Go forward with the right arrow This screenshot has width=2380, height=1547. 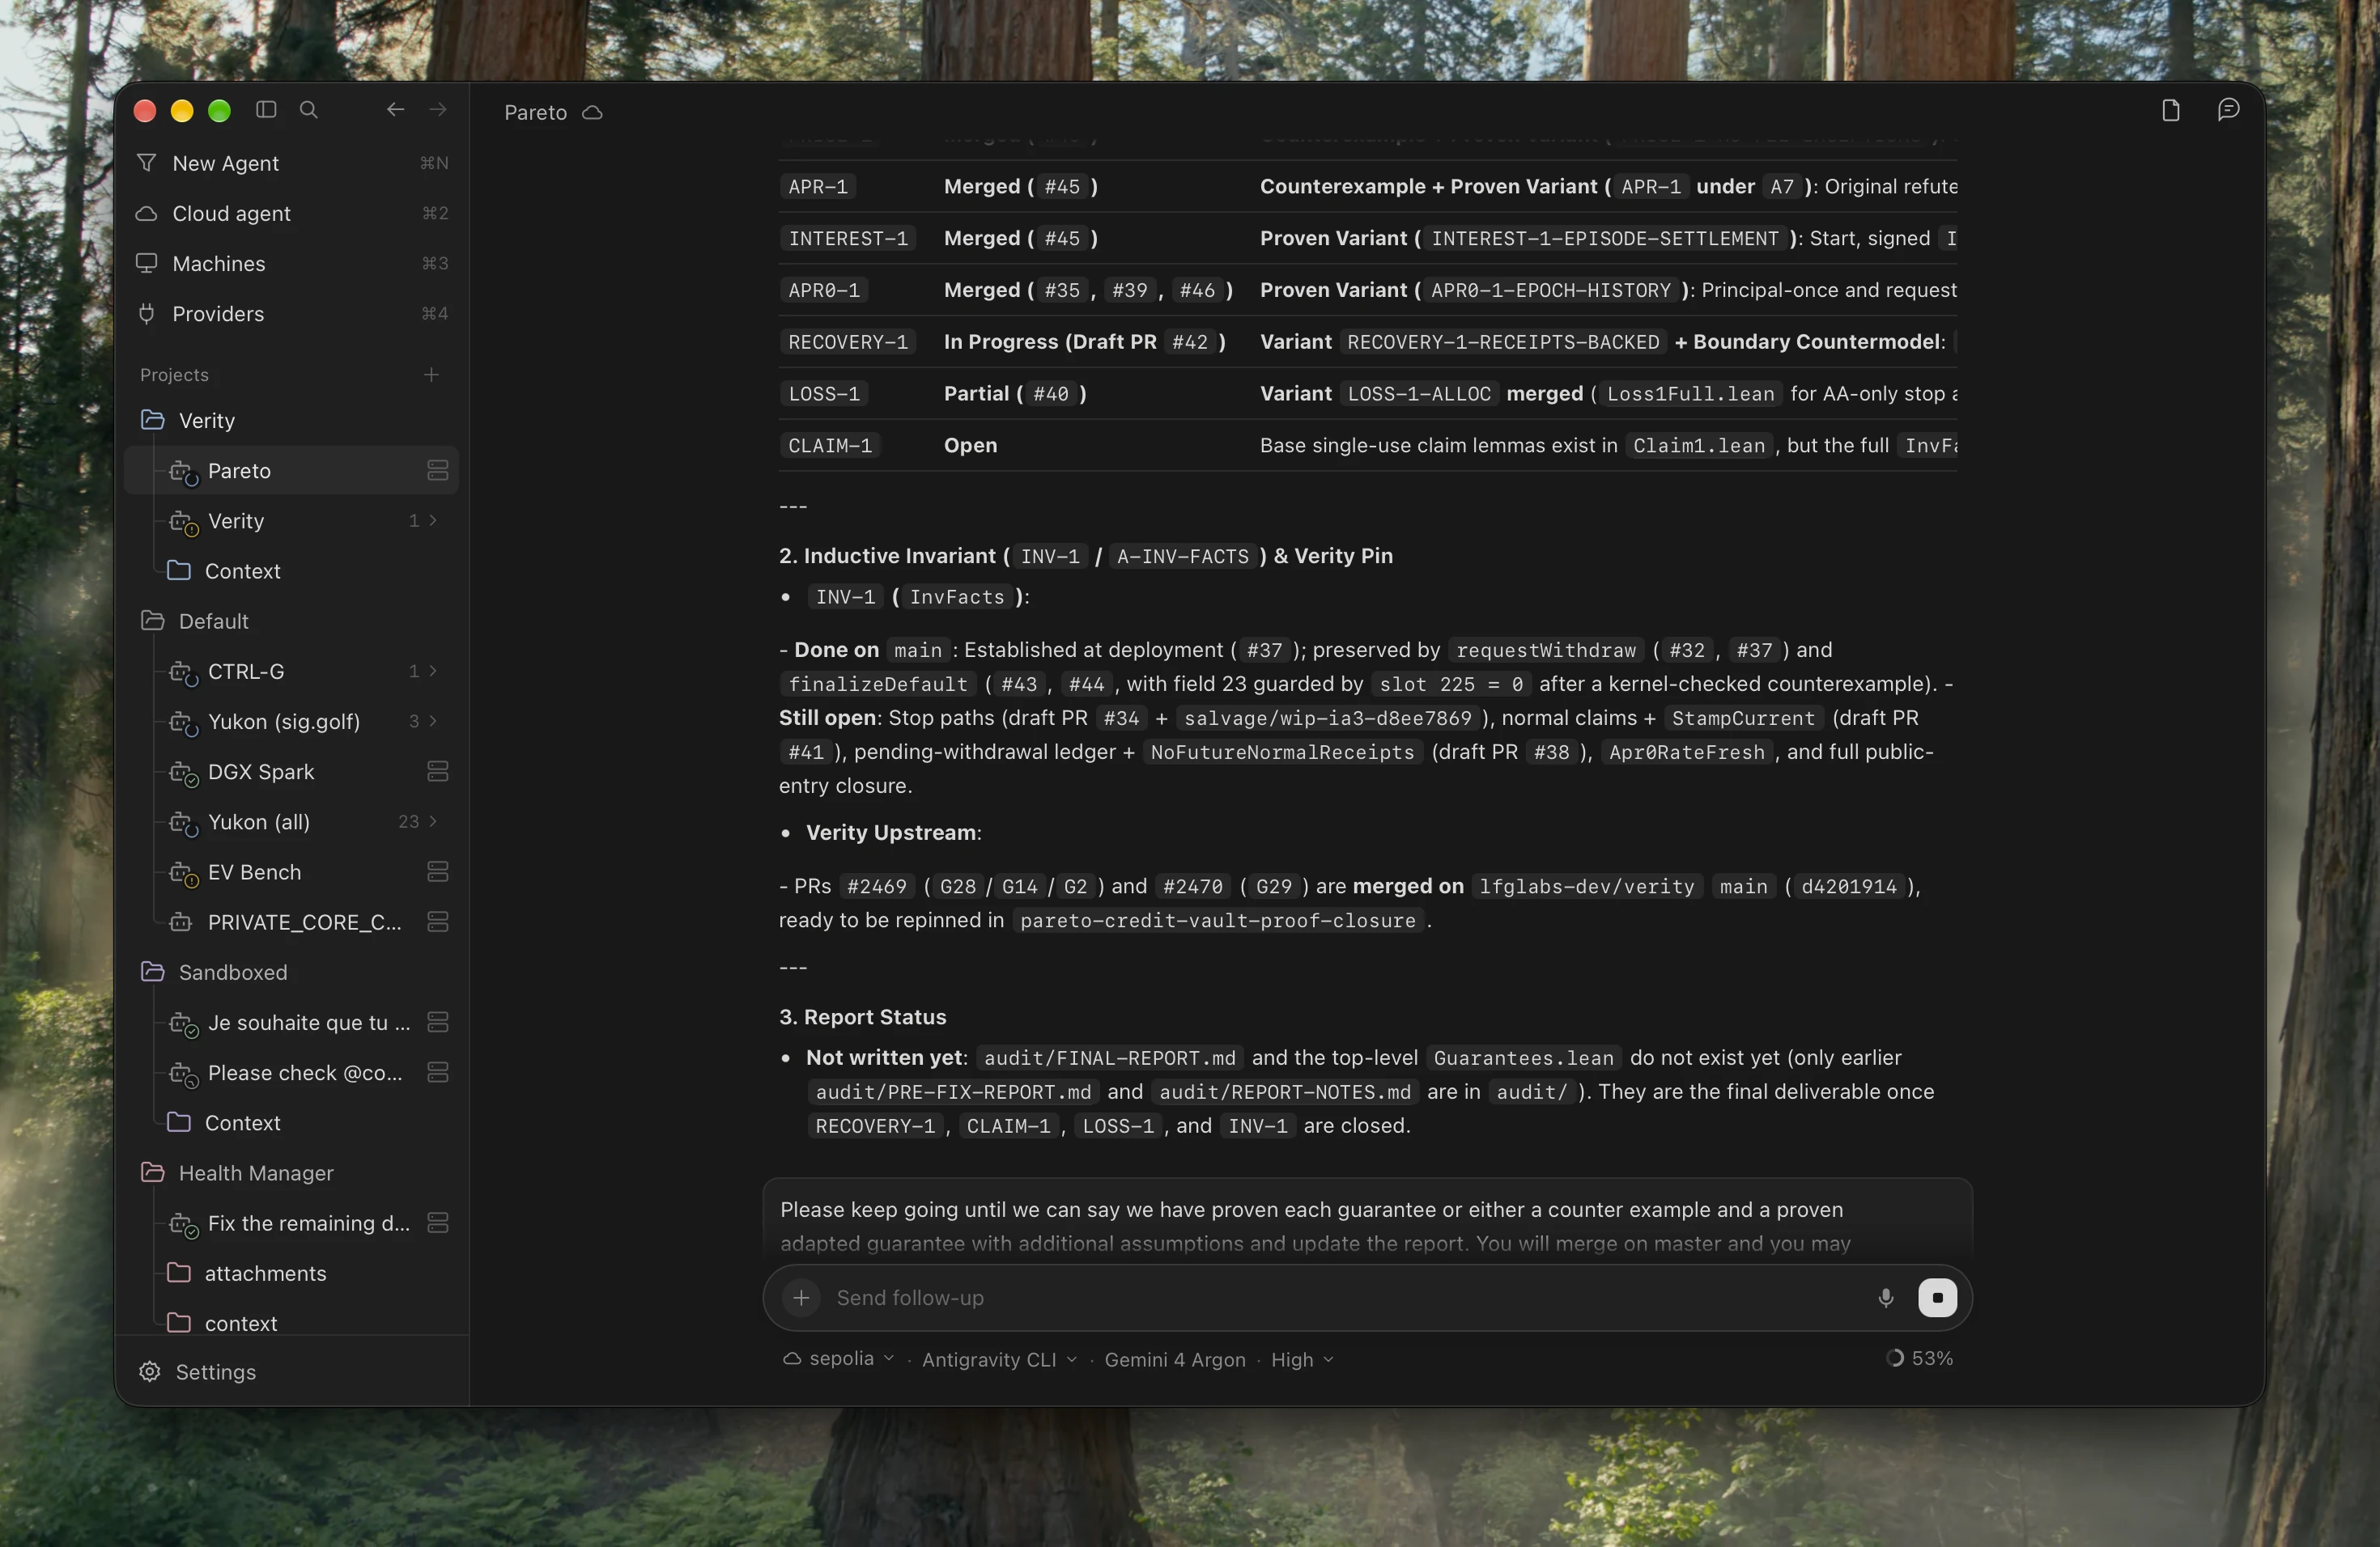[x=438, y=110]
